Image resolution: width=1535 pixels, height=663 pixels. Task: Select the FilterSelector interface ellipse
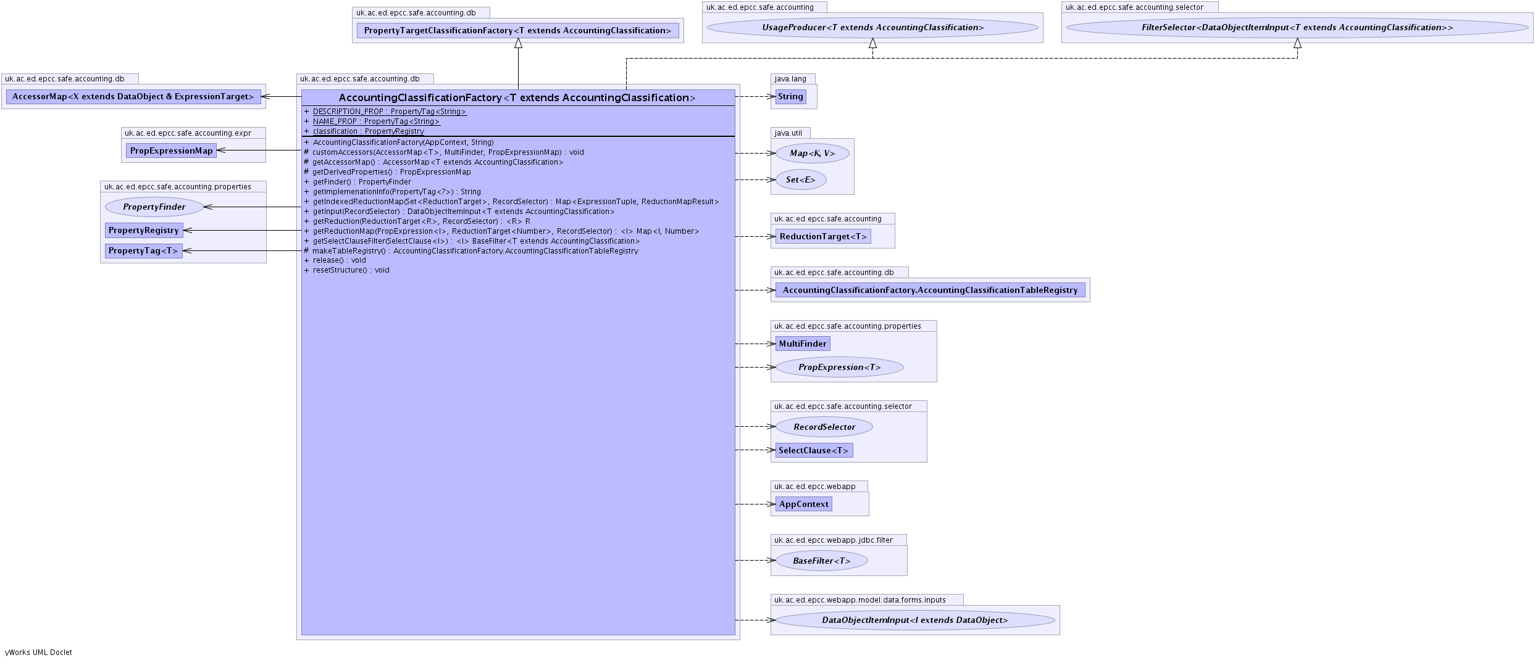point(1297,28)
